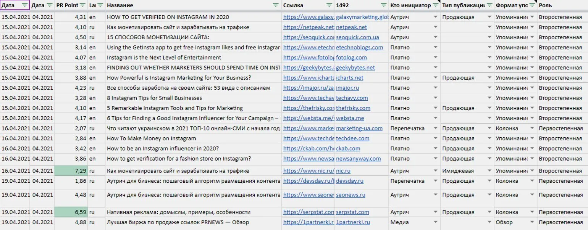Open filter icon in Тип публикации header
The height and width of the screenshot is (230, 588).
pyautogui.click(x=489, y=5)
